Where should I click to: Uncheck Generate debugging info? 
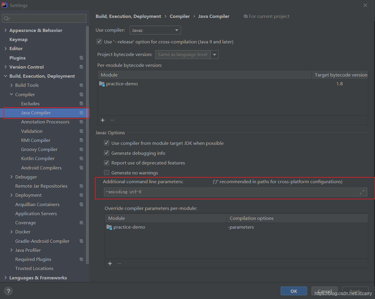coord(107,153)
